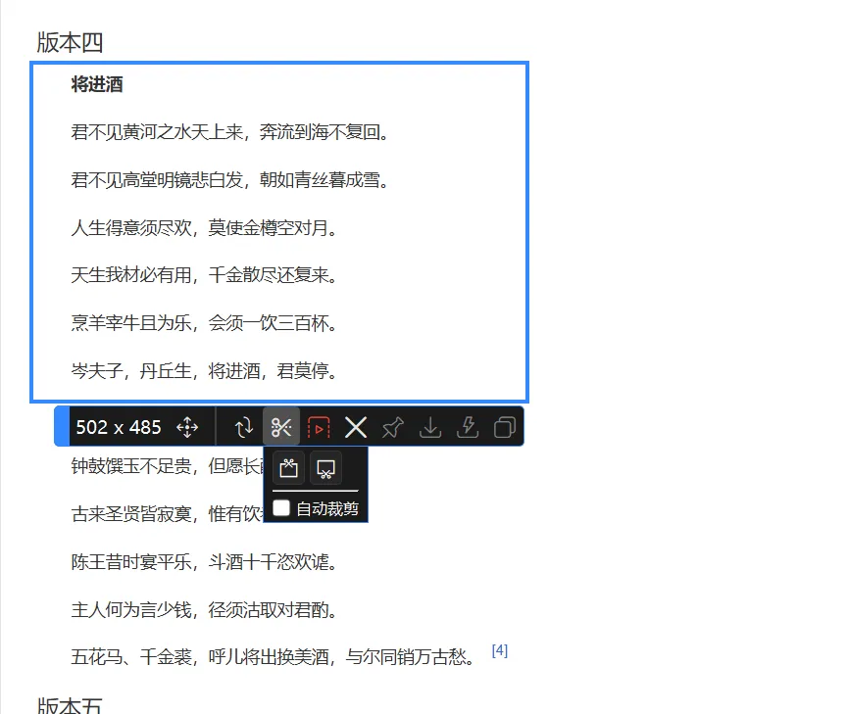
Task: Open the citation link [4]
Action: point(500,648)
